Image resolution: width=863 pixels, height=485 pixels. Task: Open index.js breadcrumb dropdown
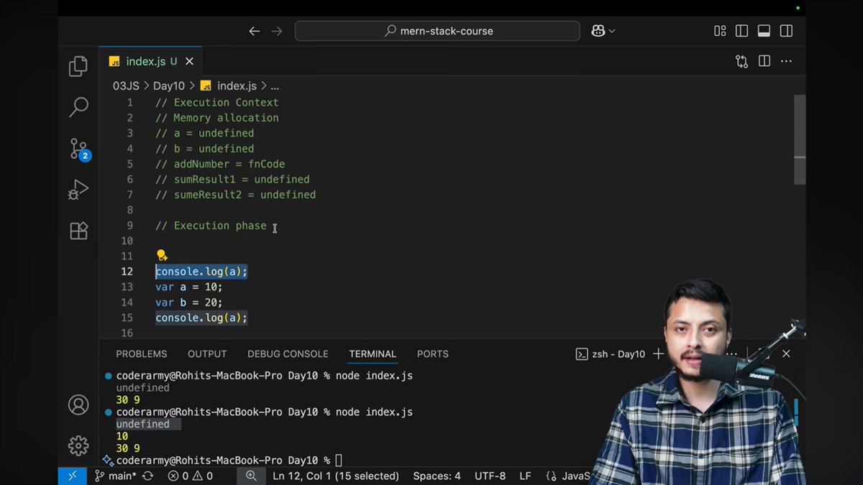coord(229,86)
